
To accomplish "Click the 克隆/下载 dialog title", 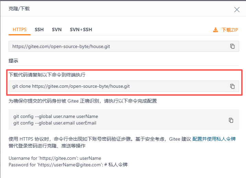I will [x=19, y=9].
